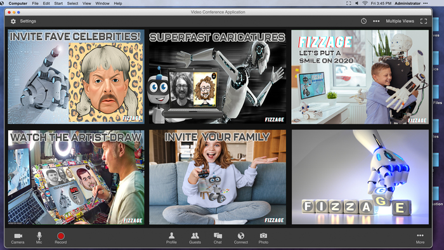Image resolution: width=444 pixels, height=250 pixels.
Task: Click the screen capture icon in the menu bar
Action: pos(349,3)
